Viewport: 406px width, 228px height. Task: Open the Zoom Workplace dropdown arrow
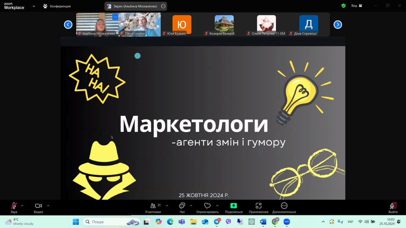point(34,6)
